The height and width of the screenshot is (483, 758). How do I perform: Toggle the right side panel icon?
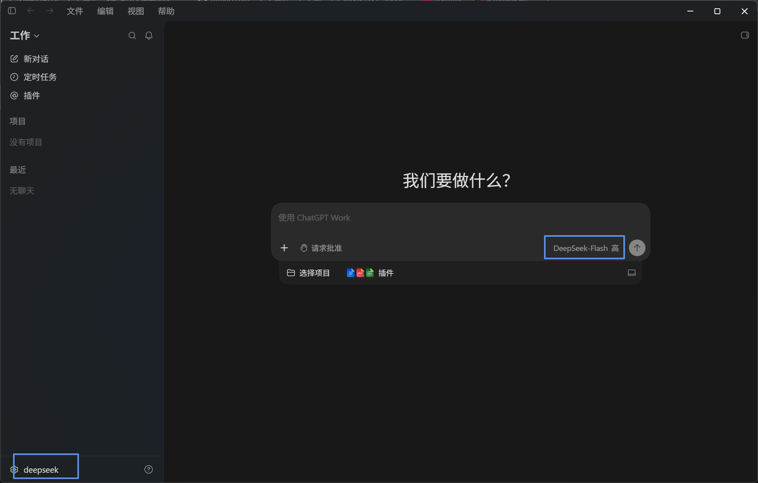(745, 35)
